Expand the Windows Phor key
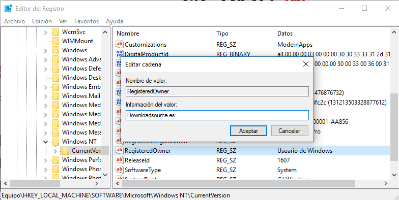The image size is (399, 200). [x=46, y=170]
